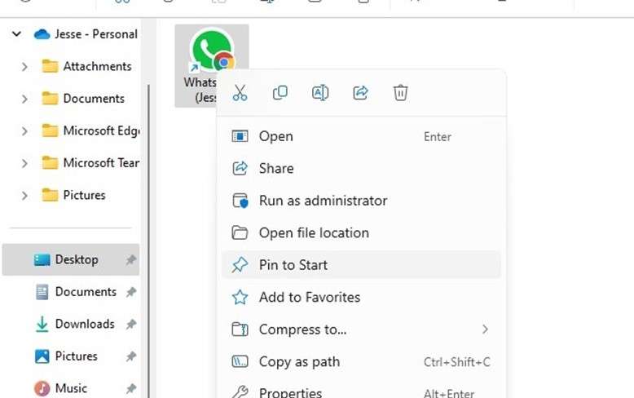The width and height of the screenshot is (634, 398).
Task: Unpin the Desktop quick access pin
Action: pos(131,260)
